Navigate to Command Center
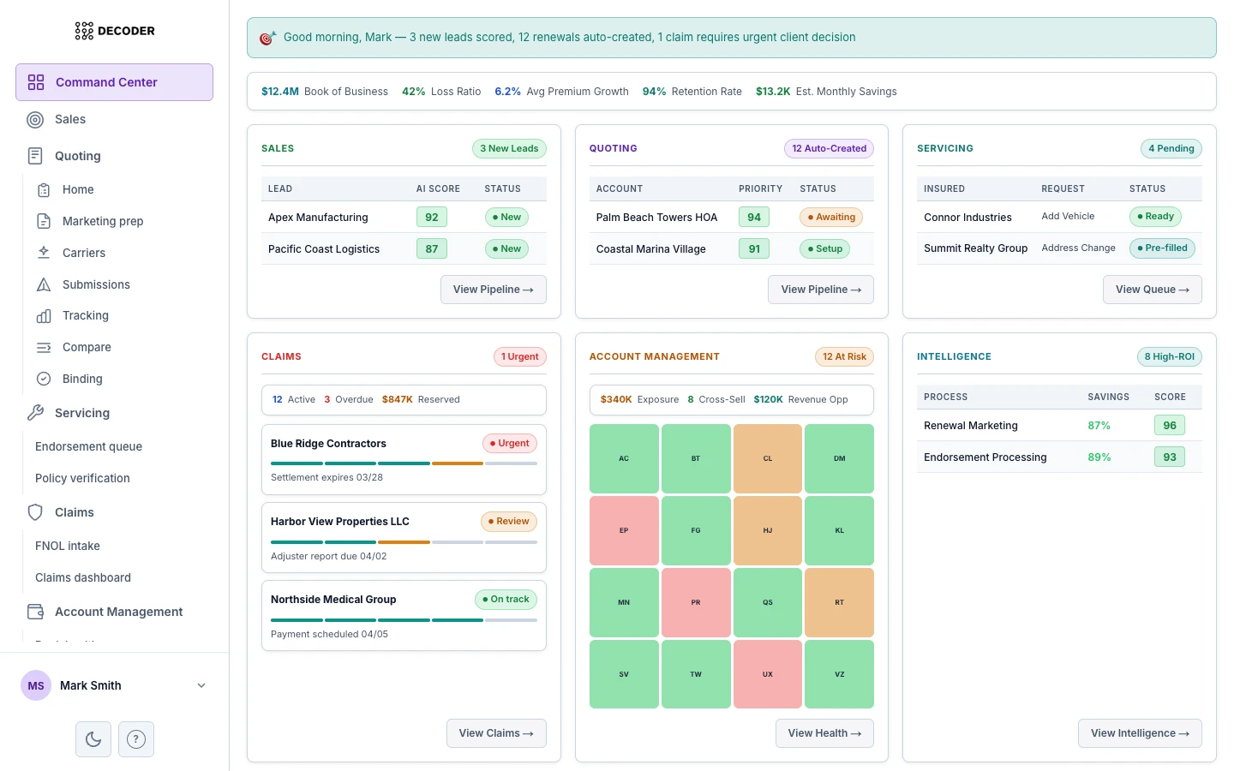1234x771 pixels. point(106,82)
